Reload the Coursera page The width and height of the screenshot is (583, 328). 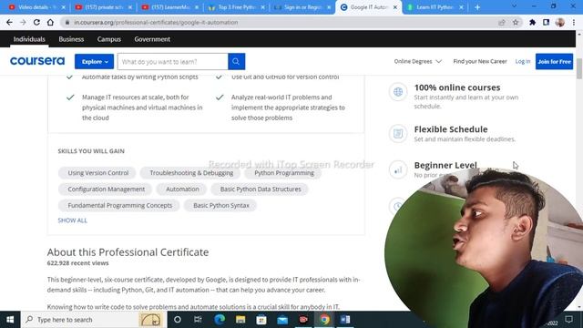[36, 22]
